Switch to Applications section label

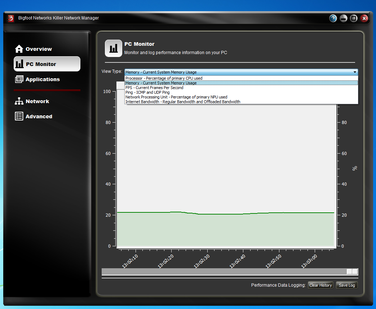point(43,79)
